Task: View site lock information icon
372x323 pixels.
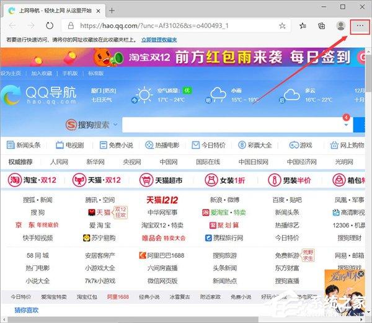Action: tap(71, 25)
